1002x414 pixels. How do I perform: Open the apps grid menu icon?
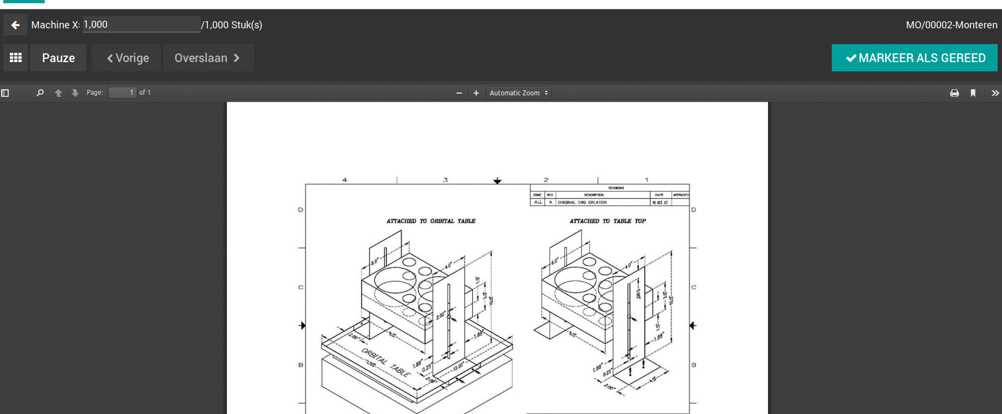(x=16, y=58)
